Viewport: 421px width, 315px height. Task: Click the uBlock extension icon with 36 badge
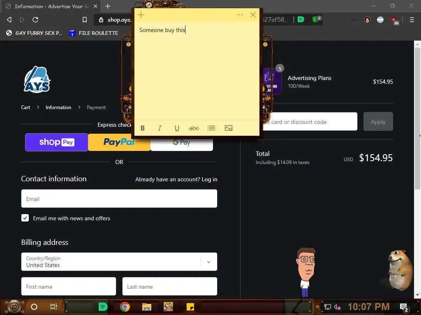394,21
